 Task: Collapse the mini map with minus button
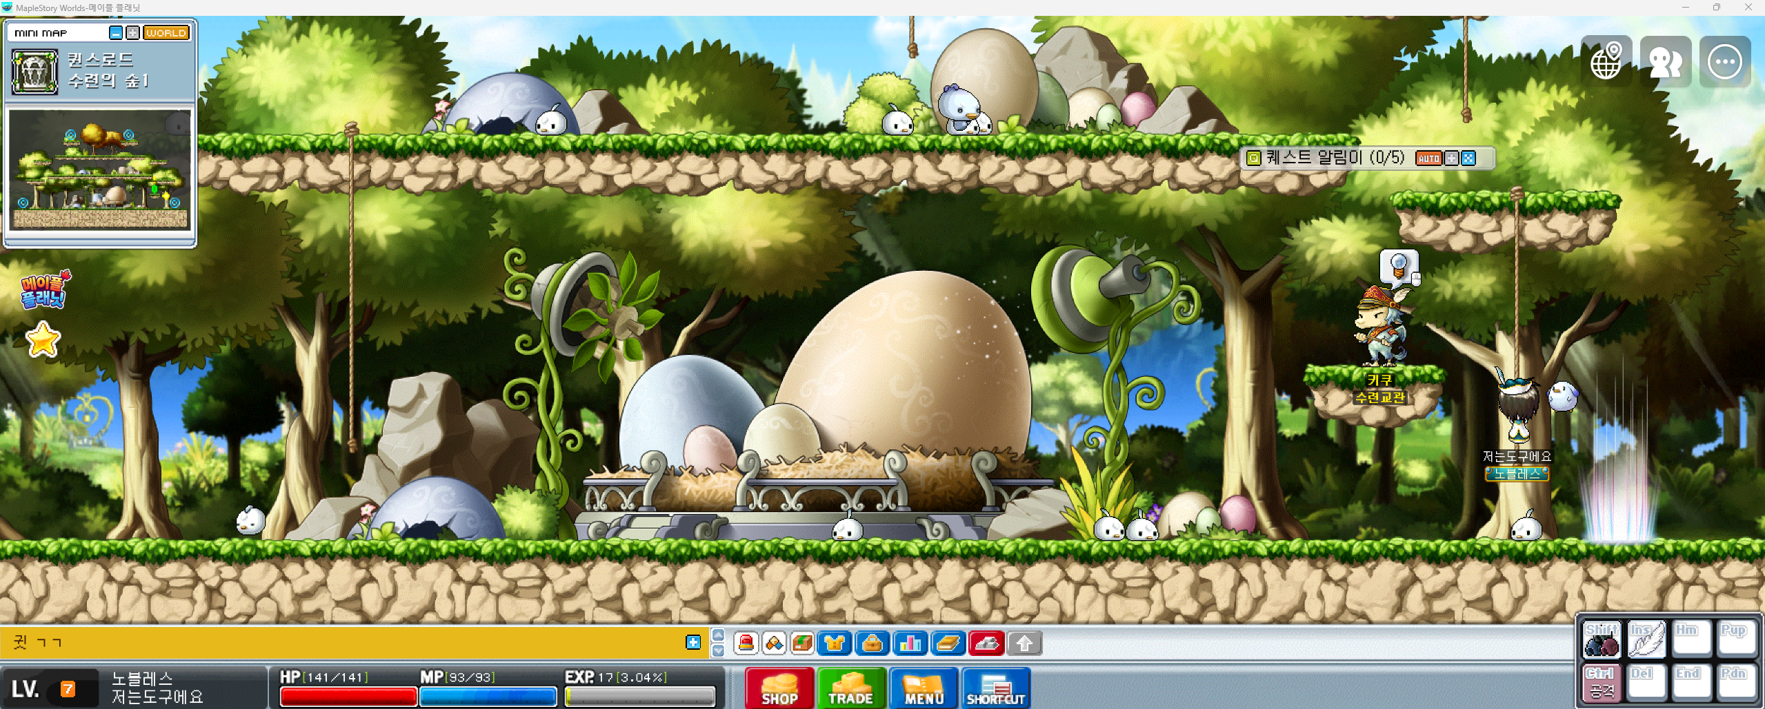coord(116,33)
